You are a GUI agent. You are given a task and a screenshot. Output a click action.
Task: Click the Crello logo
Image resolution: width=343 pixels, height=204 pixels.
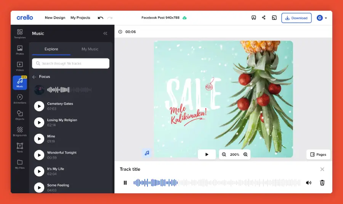click(25, 18)
